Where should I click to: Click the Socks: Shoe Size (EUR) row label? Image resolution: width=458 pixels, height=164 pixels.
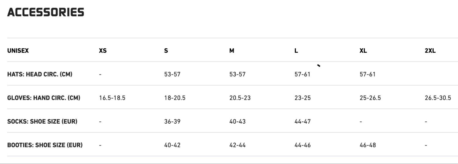42,121
